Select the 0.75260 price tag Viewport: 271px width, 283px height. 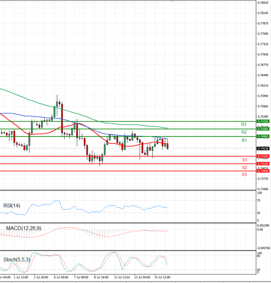click(263, 121)
